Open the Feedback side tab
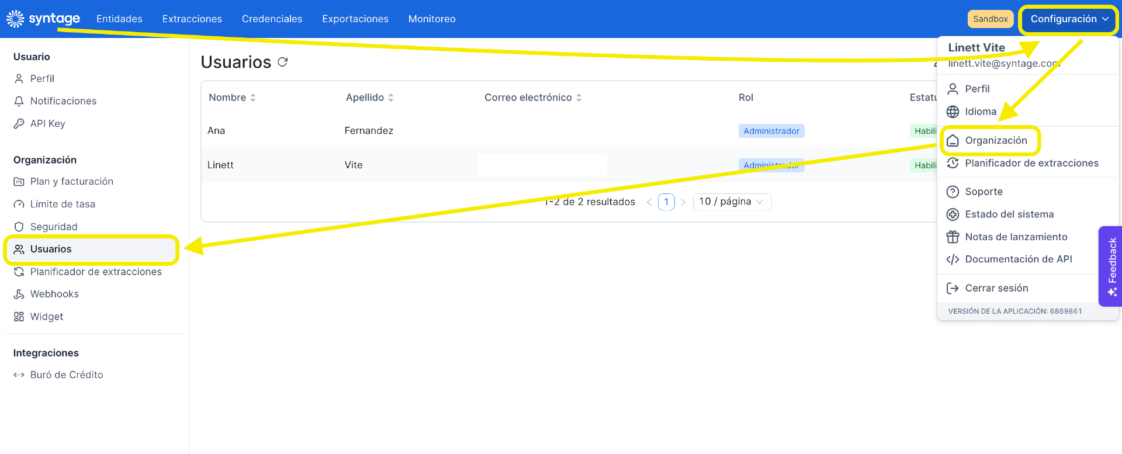This screenshot has width=1122, height=454. tap(1111, 266)
